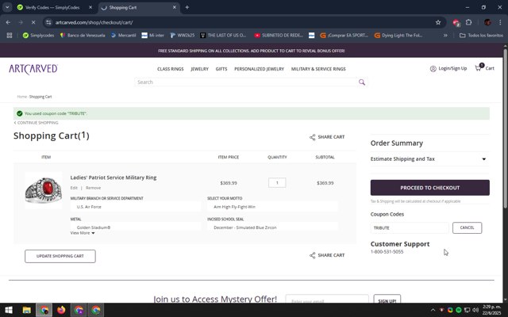Viewport: 508px width, 317px height.
Task: Open the browser extensions puzzle icon
Action: (468, 22)
